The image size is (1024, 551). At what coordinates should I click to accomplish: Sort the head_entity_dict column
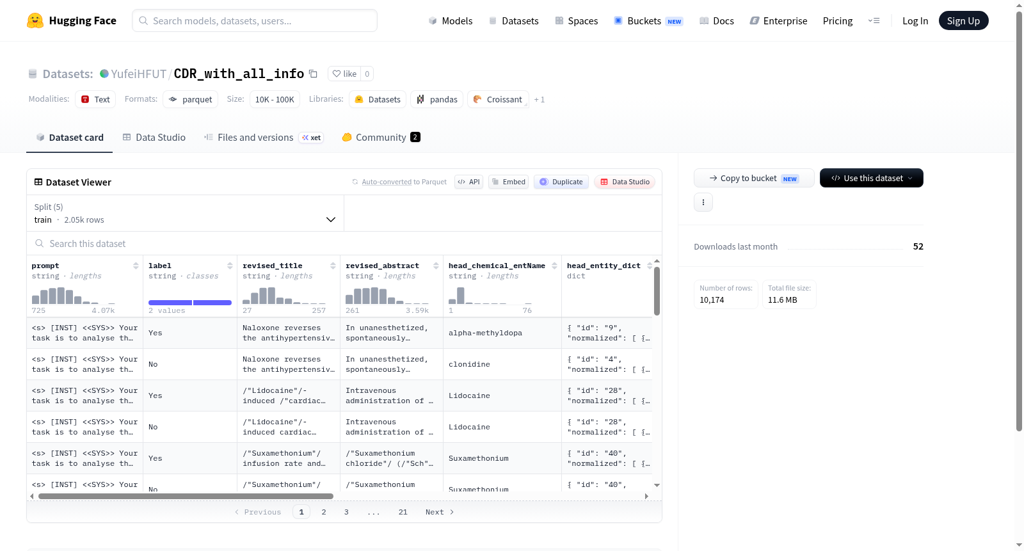click(x=650, y=266)
